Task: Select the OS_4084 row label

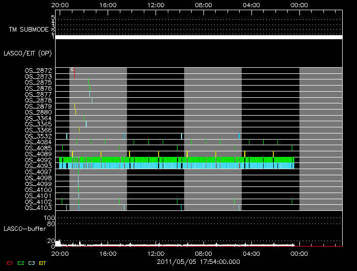Action: (38, 142)
